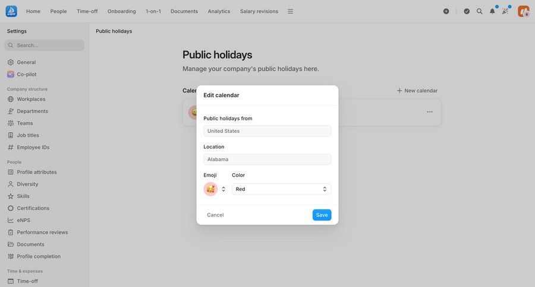535x287 pixels.
Task: Open Skills settings
Action: tap(23, 196)
